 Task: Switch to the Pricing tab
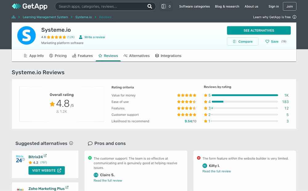pyautogui.click(x=58, y=56)
